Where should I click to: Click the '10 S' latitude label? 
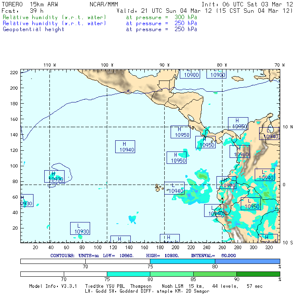pos(288,243)
